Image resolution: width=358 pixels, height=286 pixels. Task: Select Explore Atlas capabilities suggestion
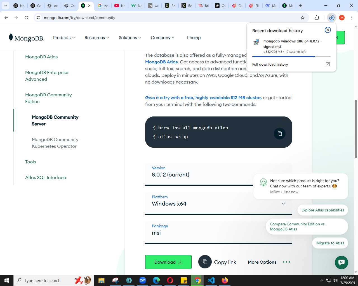click(x=323, y=210)
